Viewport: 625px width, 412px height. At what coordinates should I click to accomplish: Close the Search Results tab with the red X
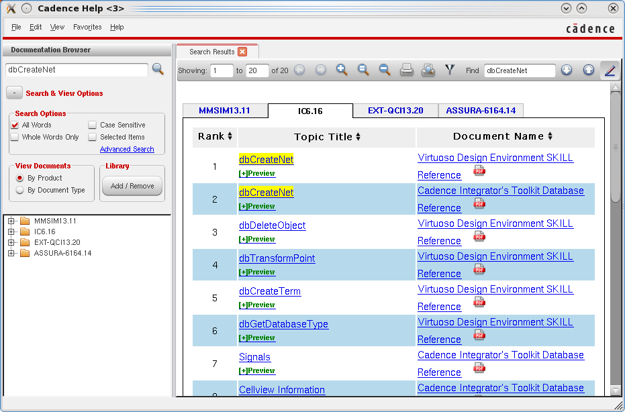coord(242,52)
